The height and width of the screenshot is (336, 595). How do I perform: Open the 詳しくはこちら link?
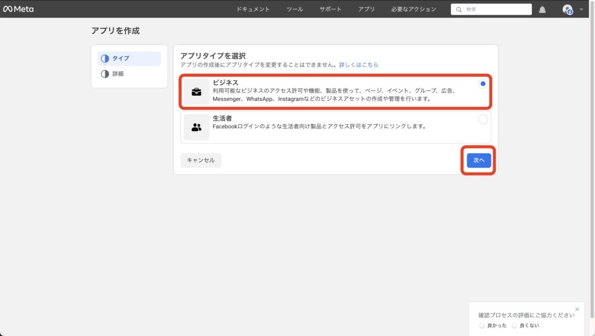359,65
